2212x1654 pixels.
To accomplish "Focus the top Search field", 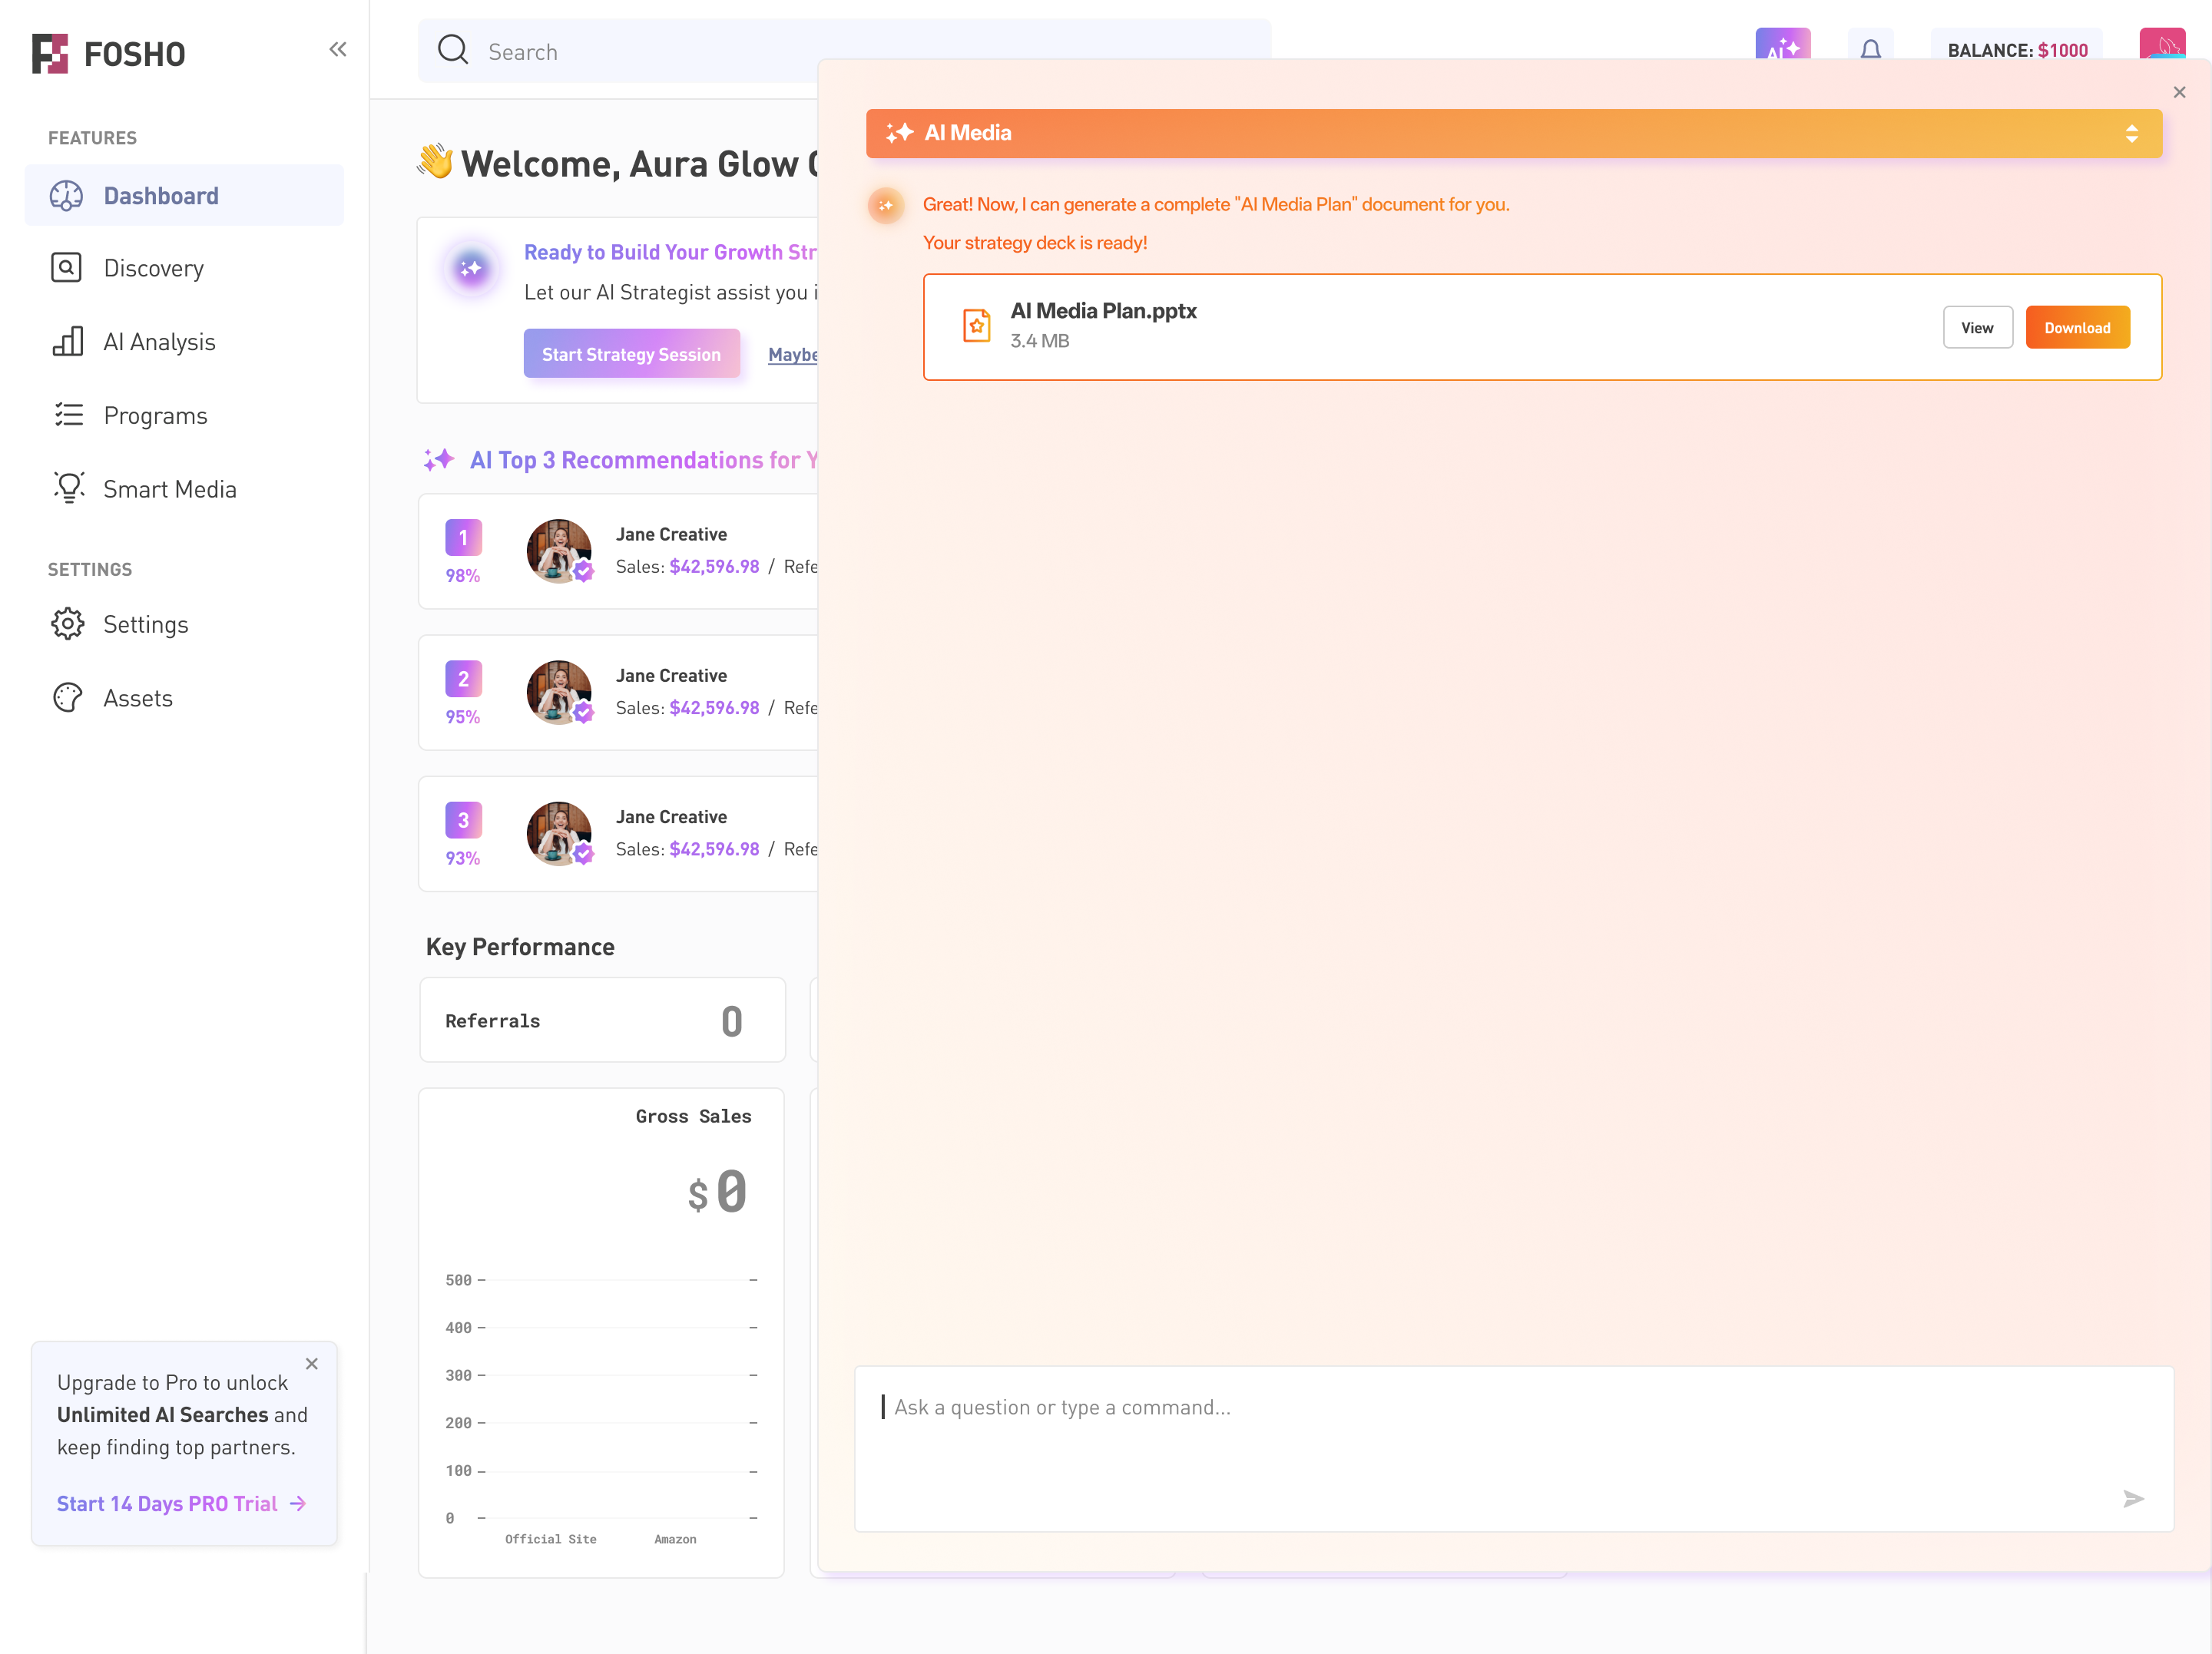I will [x=844, y=51].
